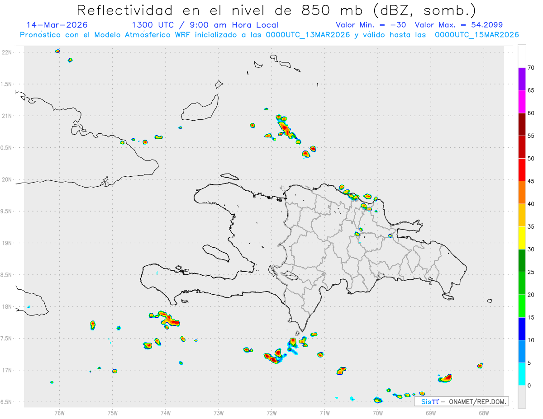
Task: Select the "69W" longitude label
Action: click(431, 413)
